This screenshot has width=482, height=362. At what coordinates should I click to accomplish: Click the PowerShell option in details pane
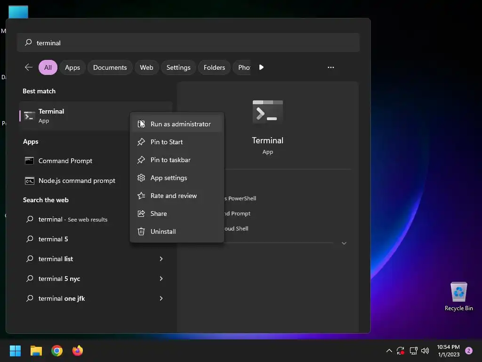240,198
